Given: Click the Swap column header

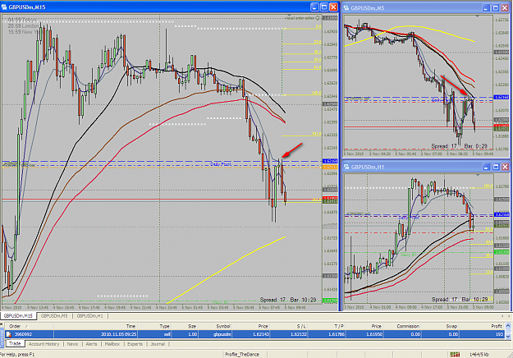Looking at the screenshot, I should pos(441,326).
